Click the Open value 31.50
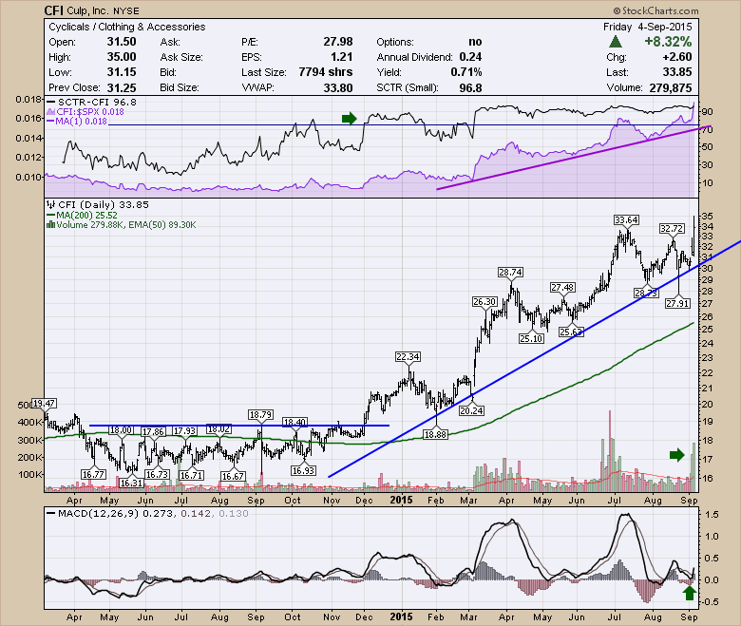 pyautogui.click(x=122, y=42)
